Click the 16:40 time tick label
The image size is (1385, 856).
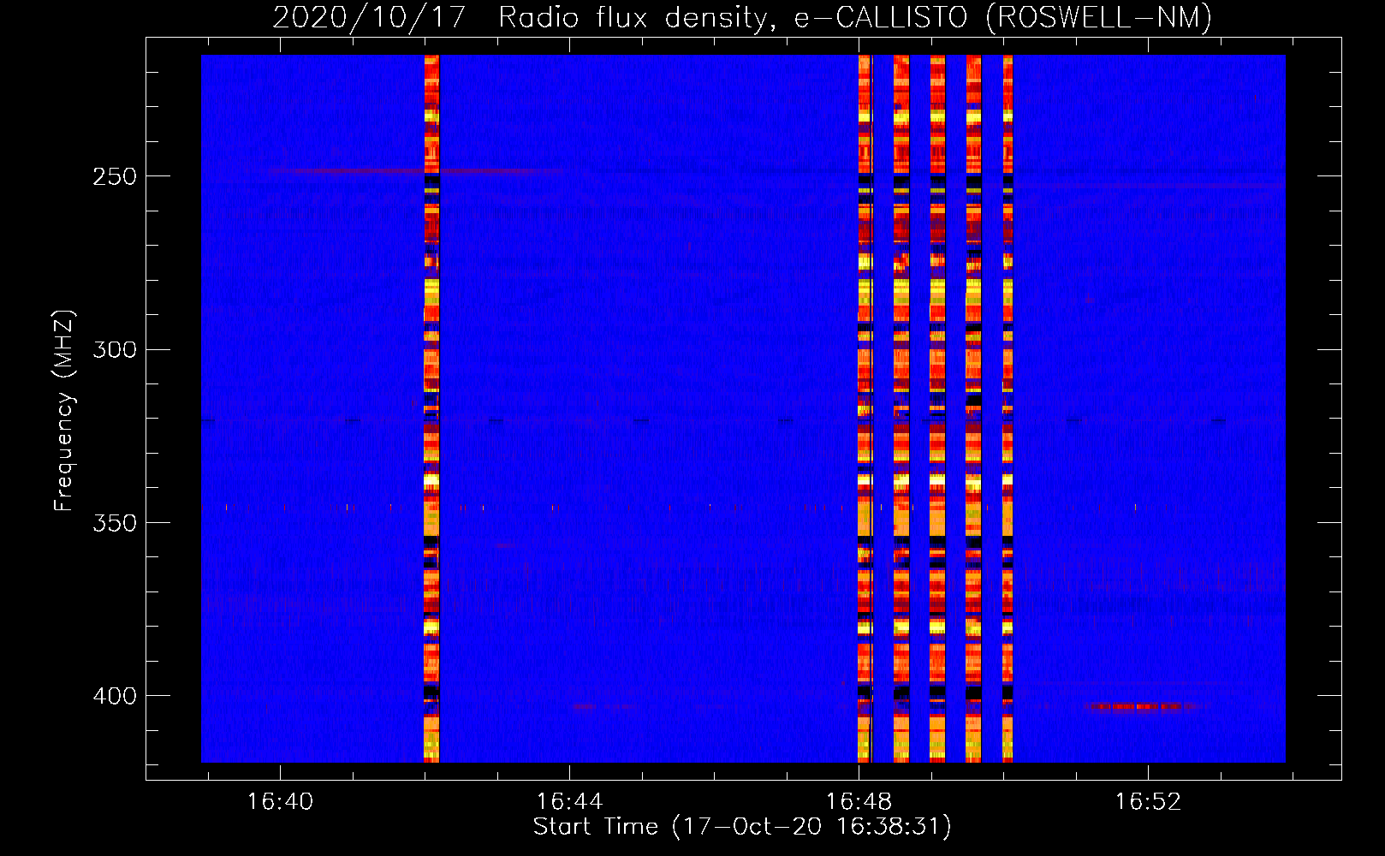(x=280, y=802)
